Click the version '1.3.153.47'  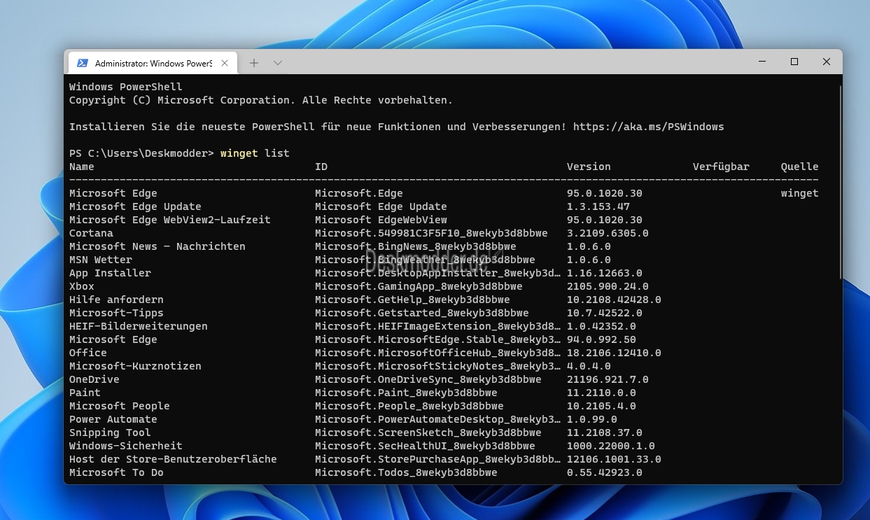pyautogui.click(x=598, y=206)
